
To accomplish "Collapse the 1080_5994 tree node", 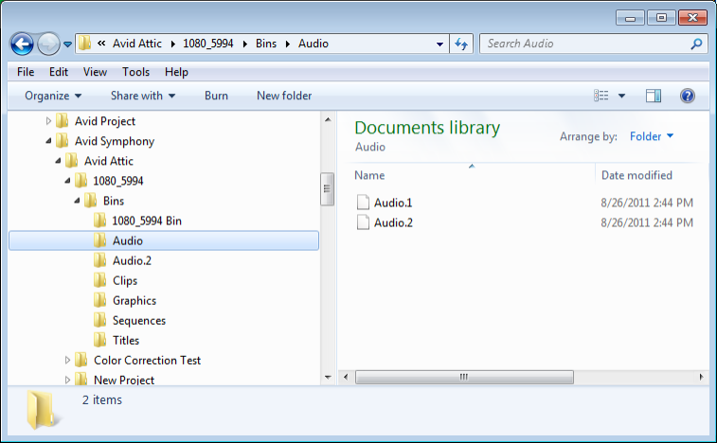I will (67, 181).
